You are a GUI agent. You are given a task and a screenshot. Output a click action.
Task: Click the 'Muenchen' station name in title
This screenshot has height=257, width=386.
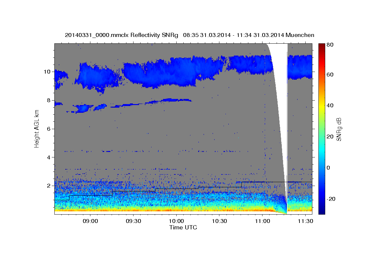tap(300, 35)
